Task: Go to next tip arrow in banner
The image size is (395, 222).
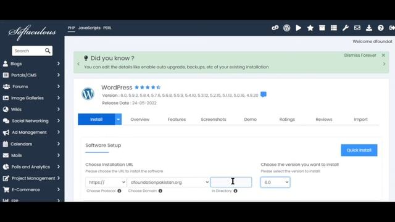Action: tap(384, 64)
